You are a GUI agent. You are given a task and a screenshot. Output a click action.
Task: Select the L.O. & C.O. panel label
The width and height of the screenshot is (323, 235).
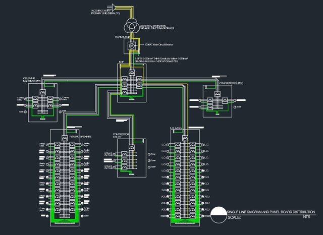click(176, 128)
